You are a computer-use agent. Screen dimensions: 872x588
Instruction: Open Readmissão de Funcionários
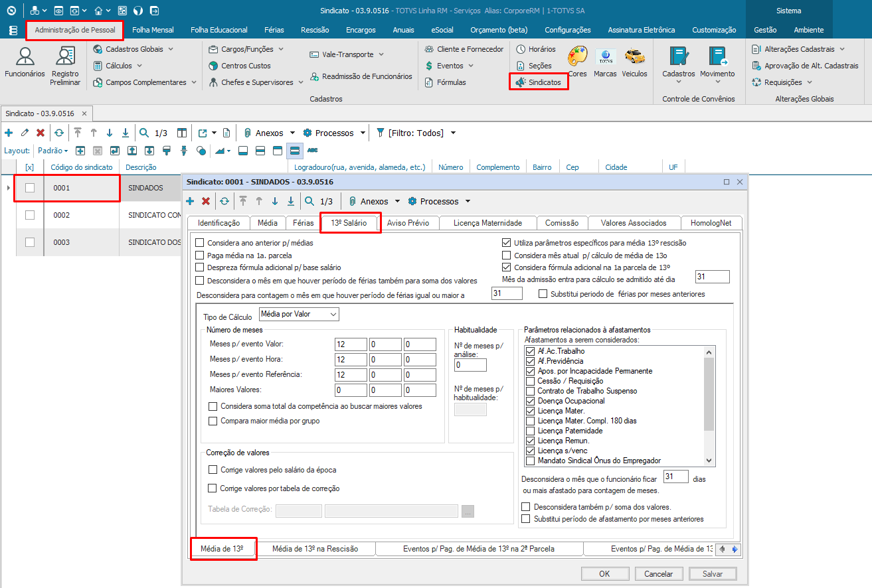click(x=361, y=76)
